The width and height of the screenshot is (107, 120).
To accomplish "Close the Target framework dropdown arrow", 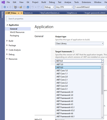I will pyautogui.click(x=102, y=61).
